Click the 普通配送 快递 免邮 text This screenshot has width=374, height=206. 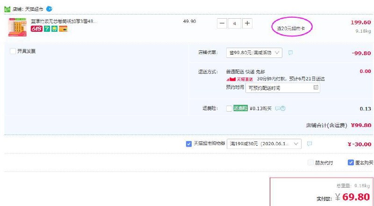coord(245,71)
